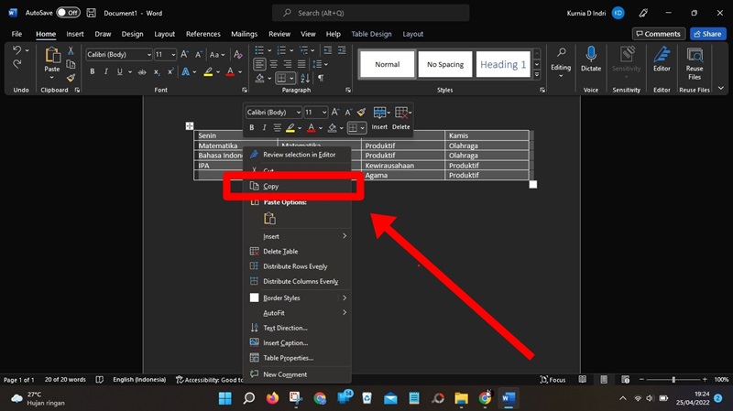Decrease indent in Paragraph group
Viewport: 733px width, 411px height.
pos(328,50)
